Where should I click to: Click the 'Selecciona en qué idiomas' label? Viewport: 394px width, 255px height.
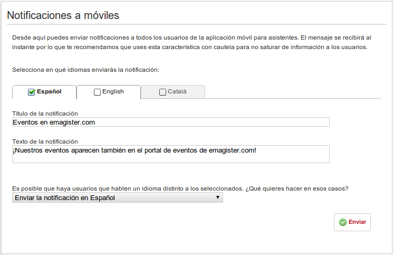coord(86,70)
